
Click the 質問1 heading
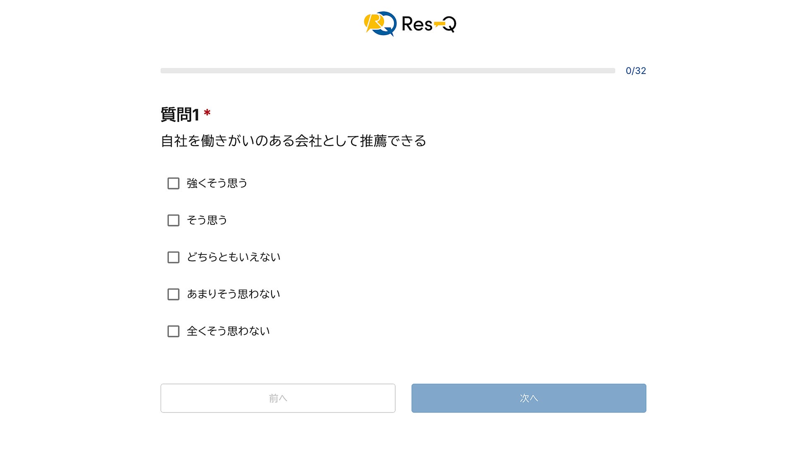(180, 114)
